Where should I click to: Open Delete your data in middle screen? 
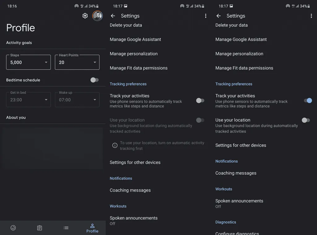(126, 25)
